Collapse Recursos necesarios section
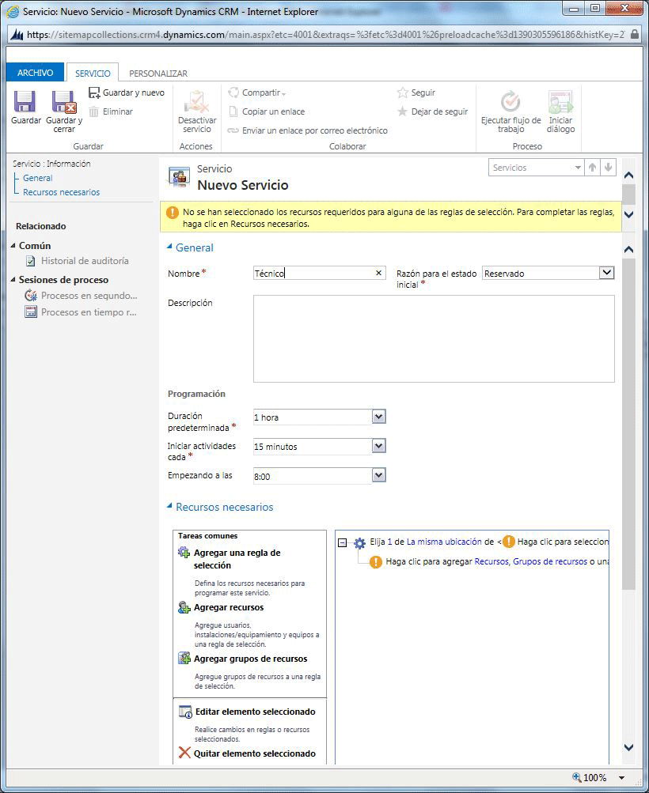The image size is (649, 793). [169, 506]
